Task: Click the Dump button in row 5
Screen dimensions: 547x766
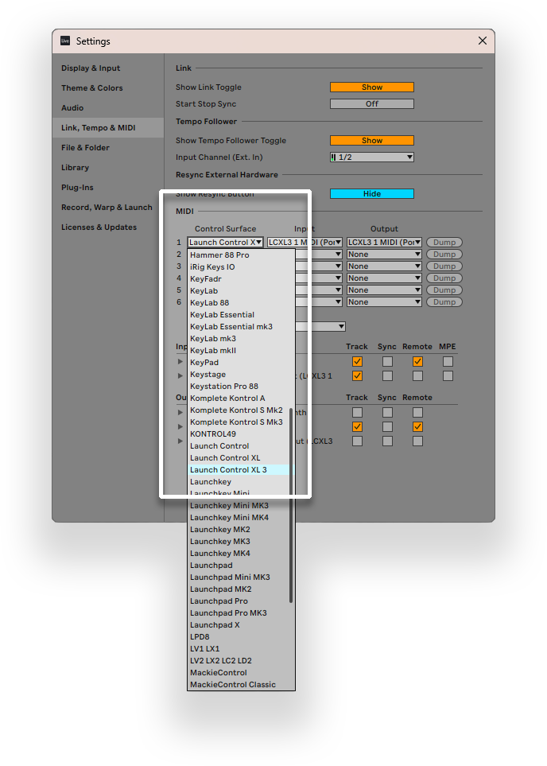Action: pos(444,290)
